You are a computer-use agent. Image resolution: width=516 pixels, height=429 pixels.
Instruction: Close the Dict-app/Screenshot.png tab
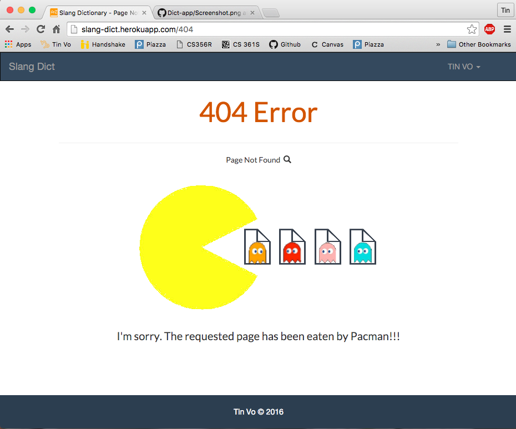[252, 13]
